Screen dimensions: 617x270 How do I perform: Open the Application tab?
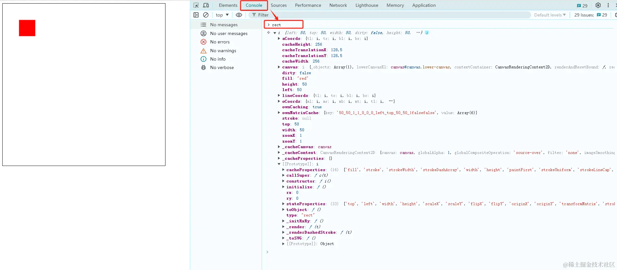[424, 5]
